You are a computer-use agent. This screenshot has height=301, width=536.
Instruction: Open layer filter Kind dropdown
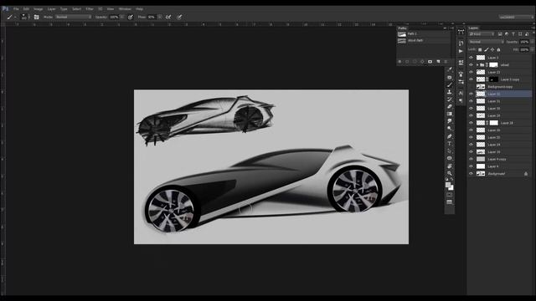point(482,34)
